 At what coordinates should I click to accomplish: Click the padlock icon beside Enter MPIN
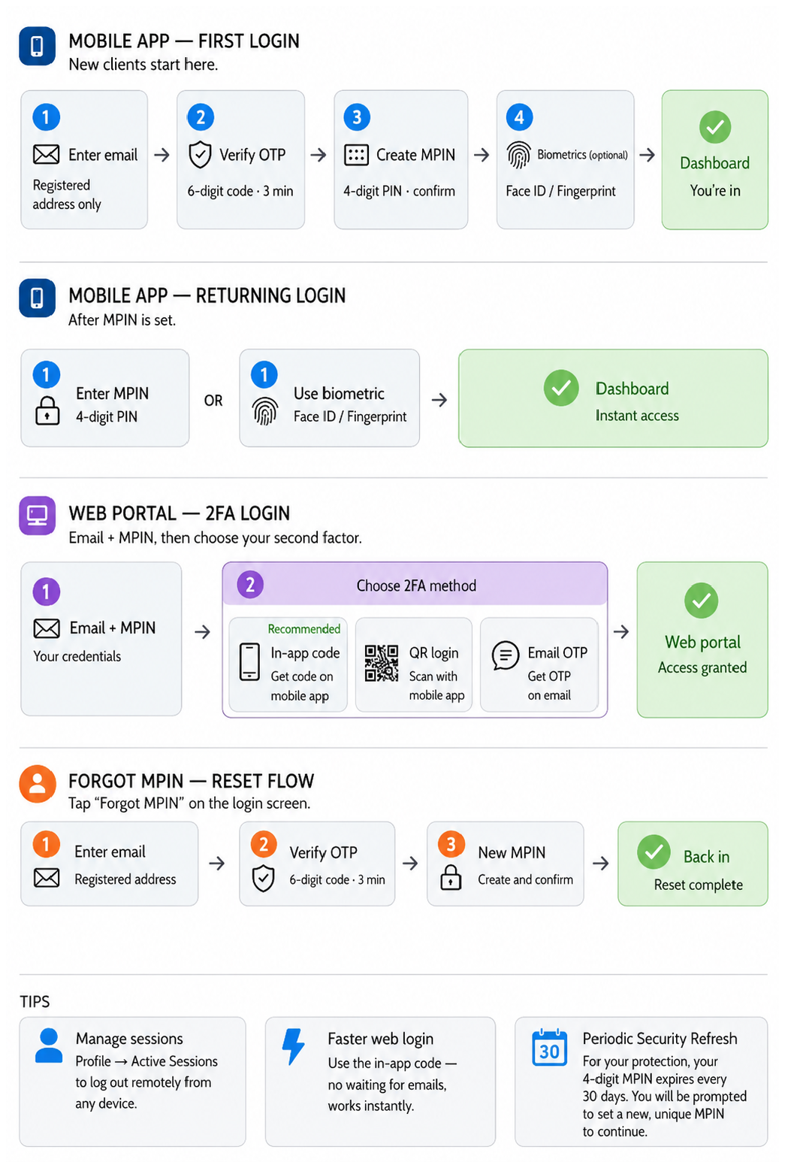point(47,410)
